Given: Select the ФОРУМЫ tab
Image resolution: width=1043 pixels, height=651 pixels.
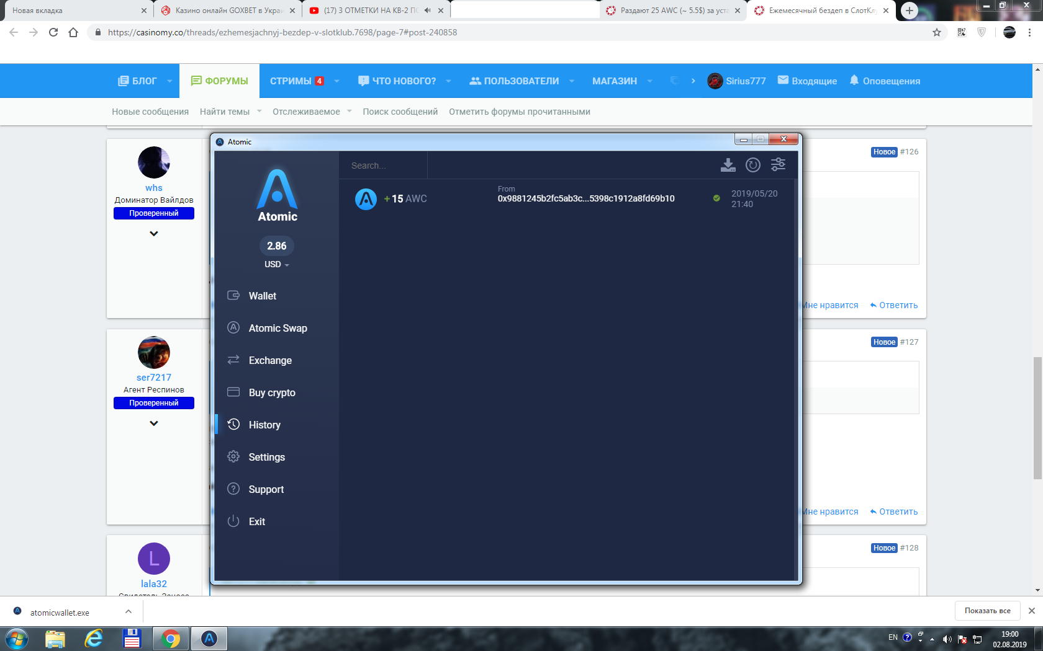Looking at the screenshot, I should [x=219, y=81].
